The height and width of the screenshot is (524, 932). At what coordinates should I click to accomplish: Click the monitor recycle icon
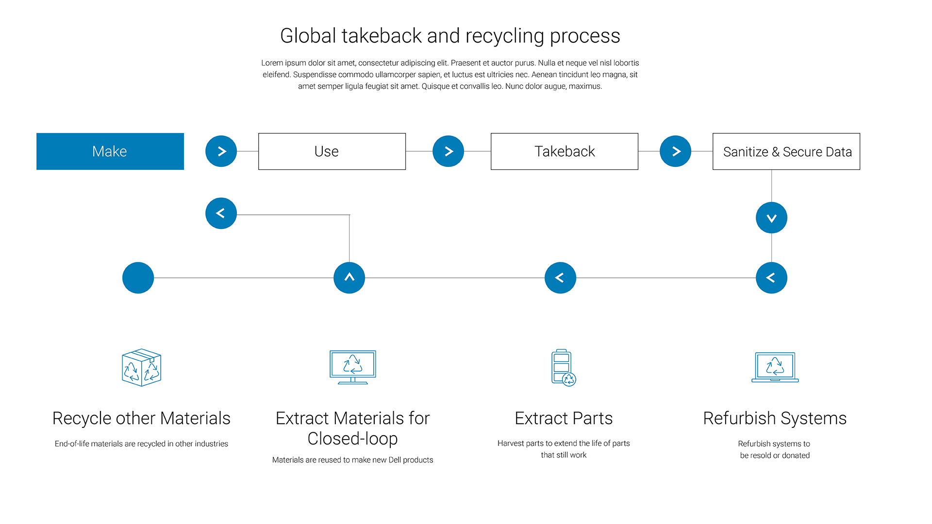point(353,367)
